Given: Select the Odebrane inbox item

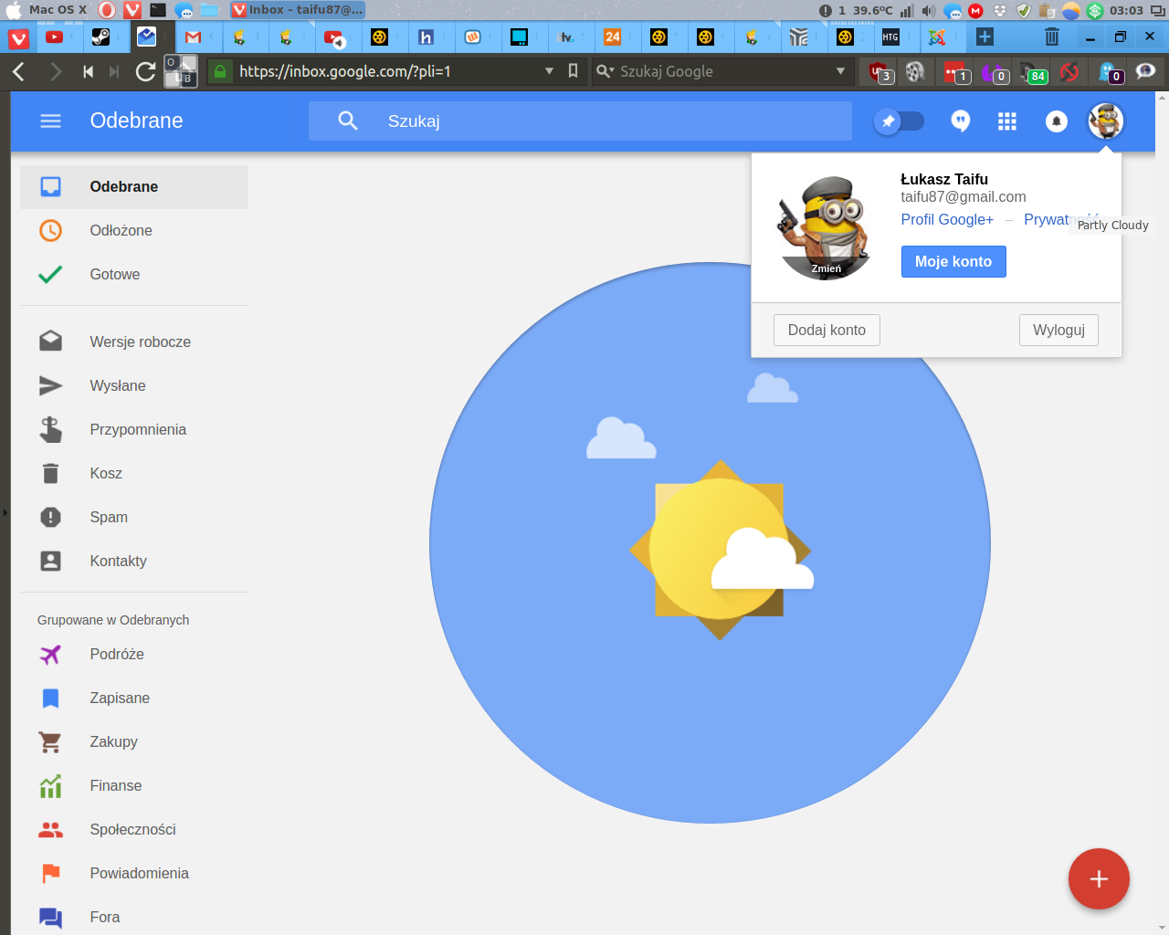Looking at the screenshot, I should tap(134, 186).
